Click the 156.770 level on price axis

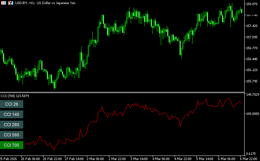pyautogui.click(x=252, y=48)
